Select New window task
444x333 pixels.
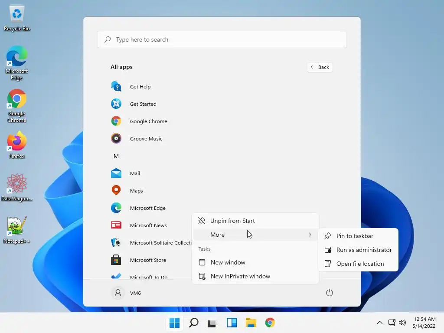click(255, 262)
